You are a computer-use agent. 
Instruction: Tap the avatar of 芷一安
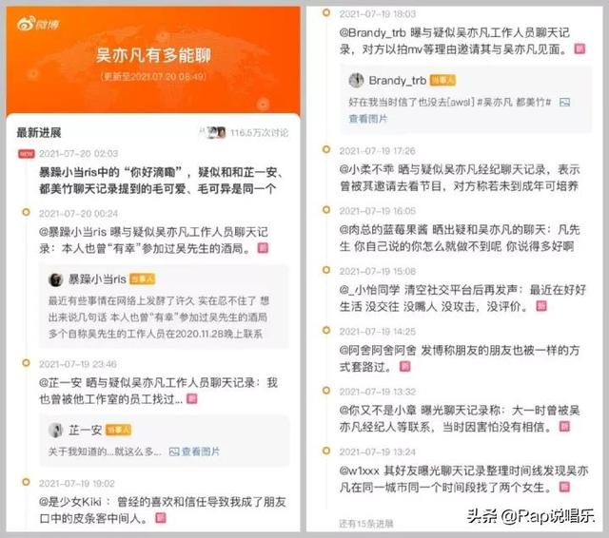point(55,430)
